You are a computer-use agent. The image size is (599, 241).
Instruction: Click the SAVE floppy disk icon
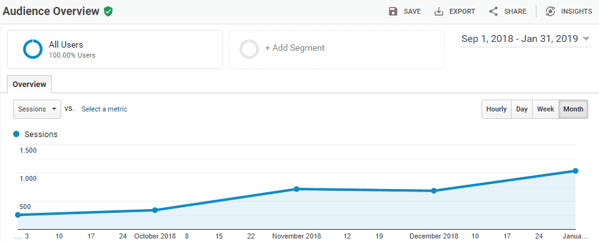coord(393,11)
